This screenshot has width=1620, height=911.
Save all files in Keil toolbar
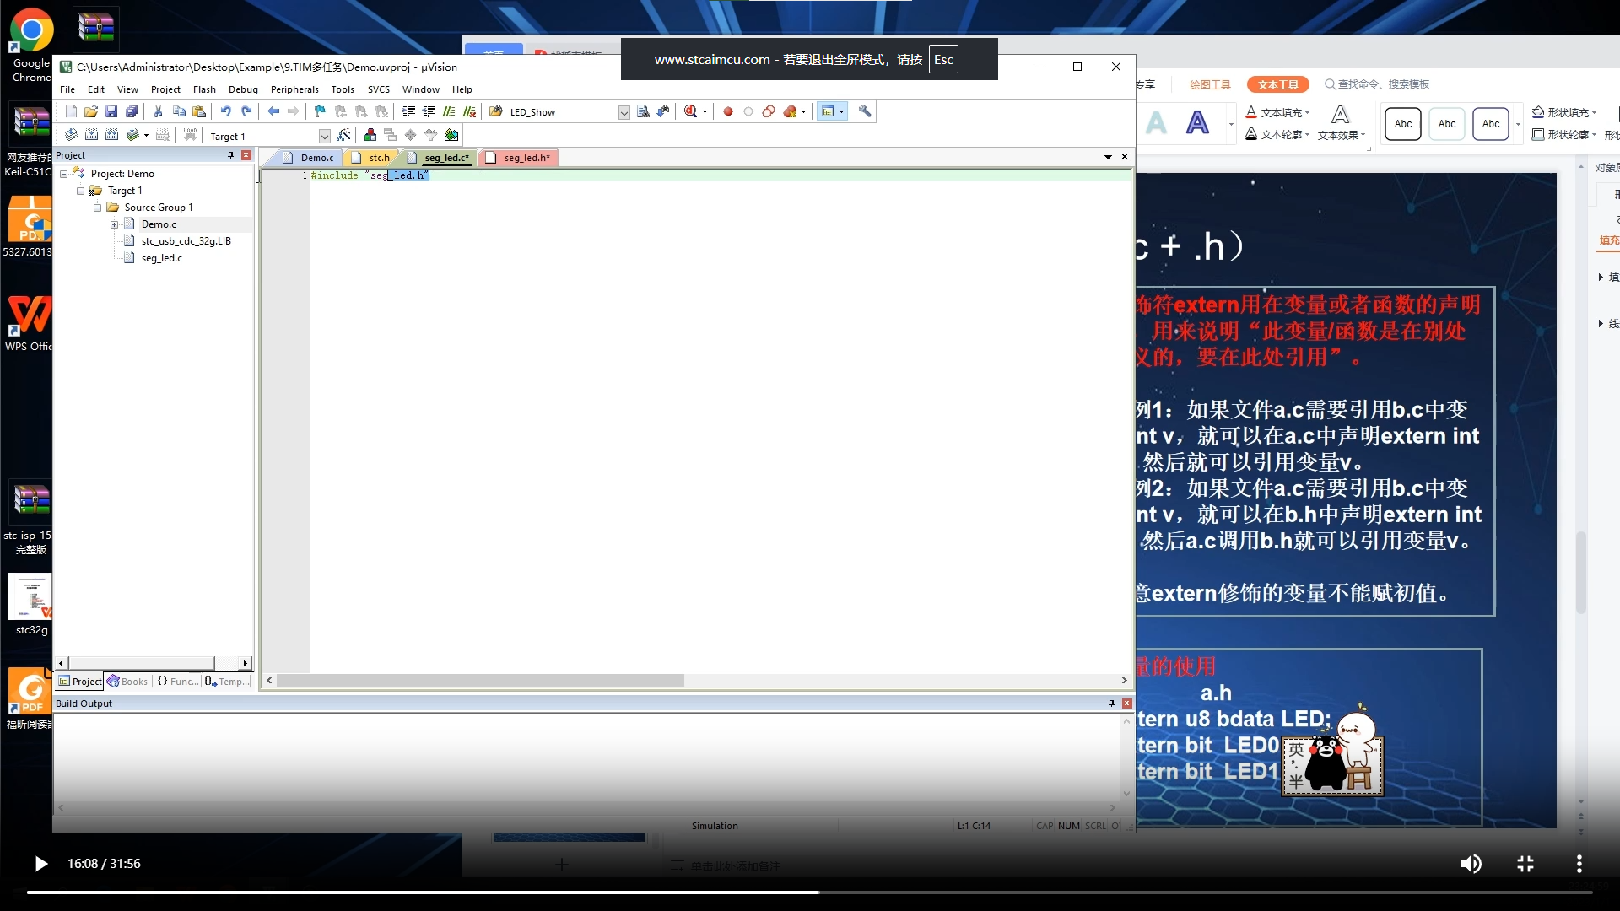[132, 111]
